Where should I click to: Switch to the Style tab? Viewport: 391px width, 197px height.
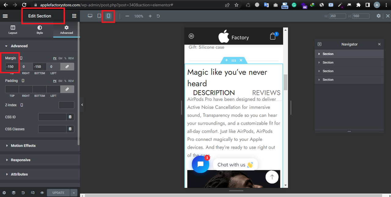[40, 30]
